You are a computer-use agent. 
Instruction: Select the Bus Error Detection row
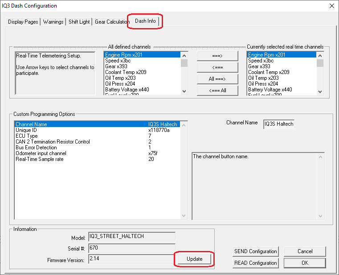point(97,148)
